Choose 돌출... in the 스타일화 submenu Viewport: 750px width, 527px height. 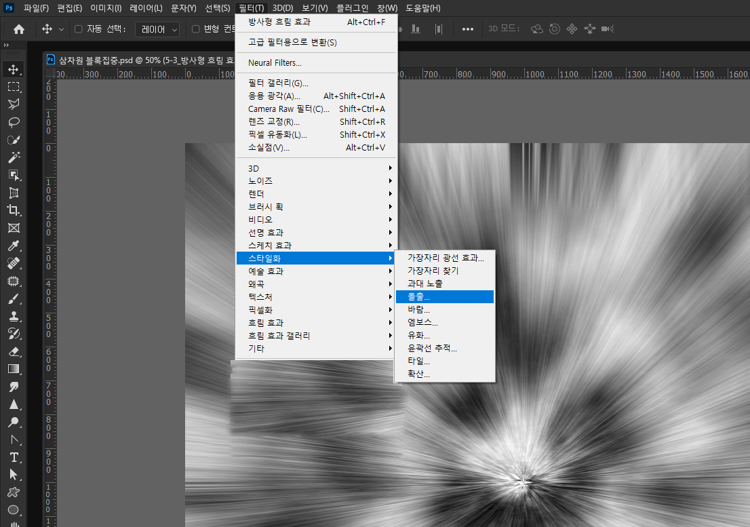[445, 296]
